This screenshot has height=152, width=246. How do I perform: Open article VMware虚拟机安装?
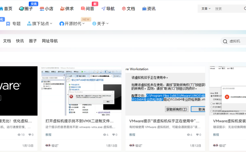[229, 121]
